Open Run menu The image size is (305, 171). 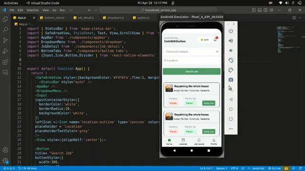click(62, 10)
